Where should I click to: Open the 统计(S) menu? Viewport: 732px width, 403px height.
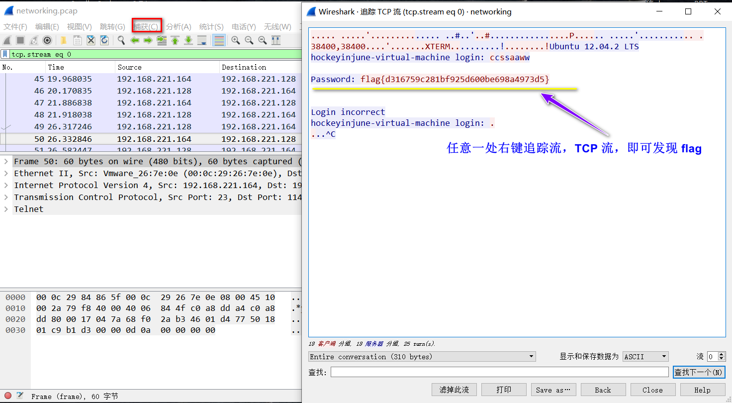(x=211, y=27)
